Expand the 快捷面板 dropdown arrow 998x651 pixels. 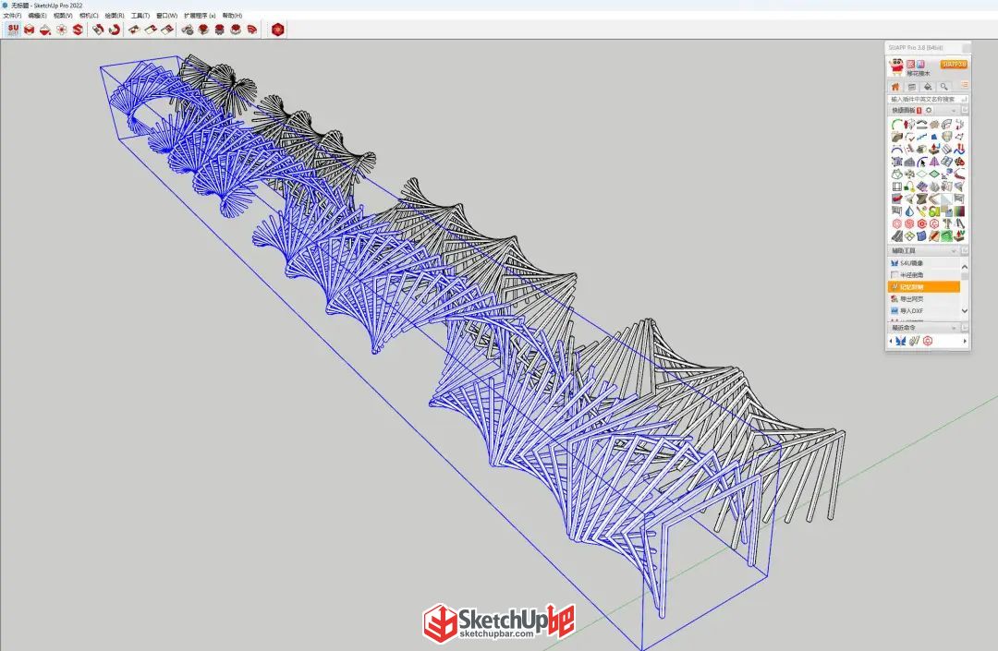(954, 111)
